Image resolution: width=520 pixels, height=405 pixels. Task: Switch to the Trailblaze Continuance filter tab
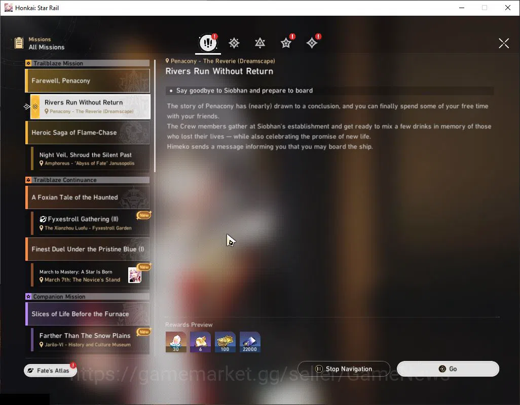point(260,43)
